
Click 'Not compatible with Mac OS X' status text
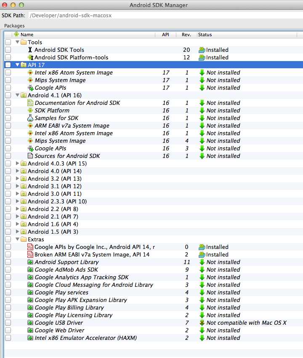pos(247,323)
